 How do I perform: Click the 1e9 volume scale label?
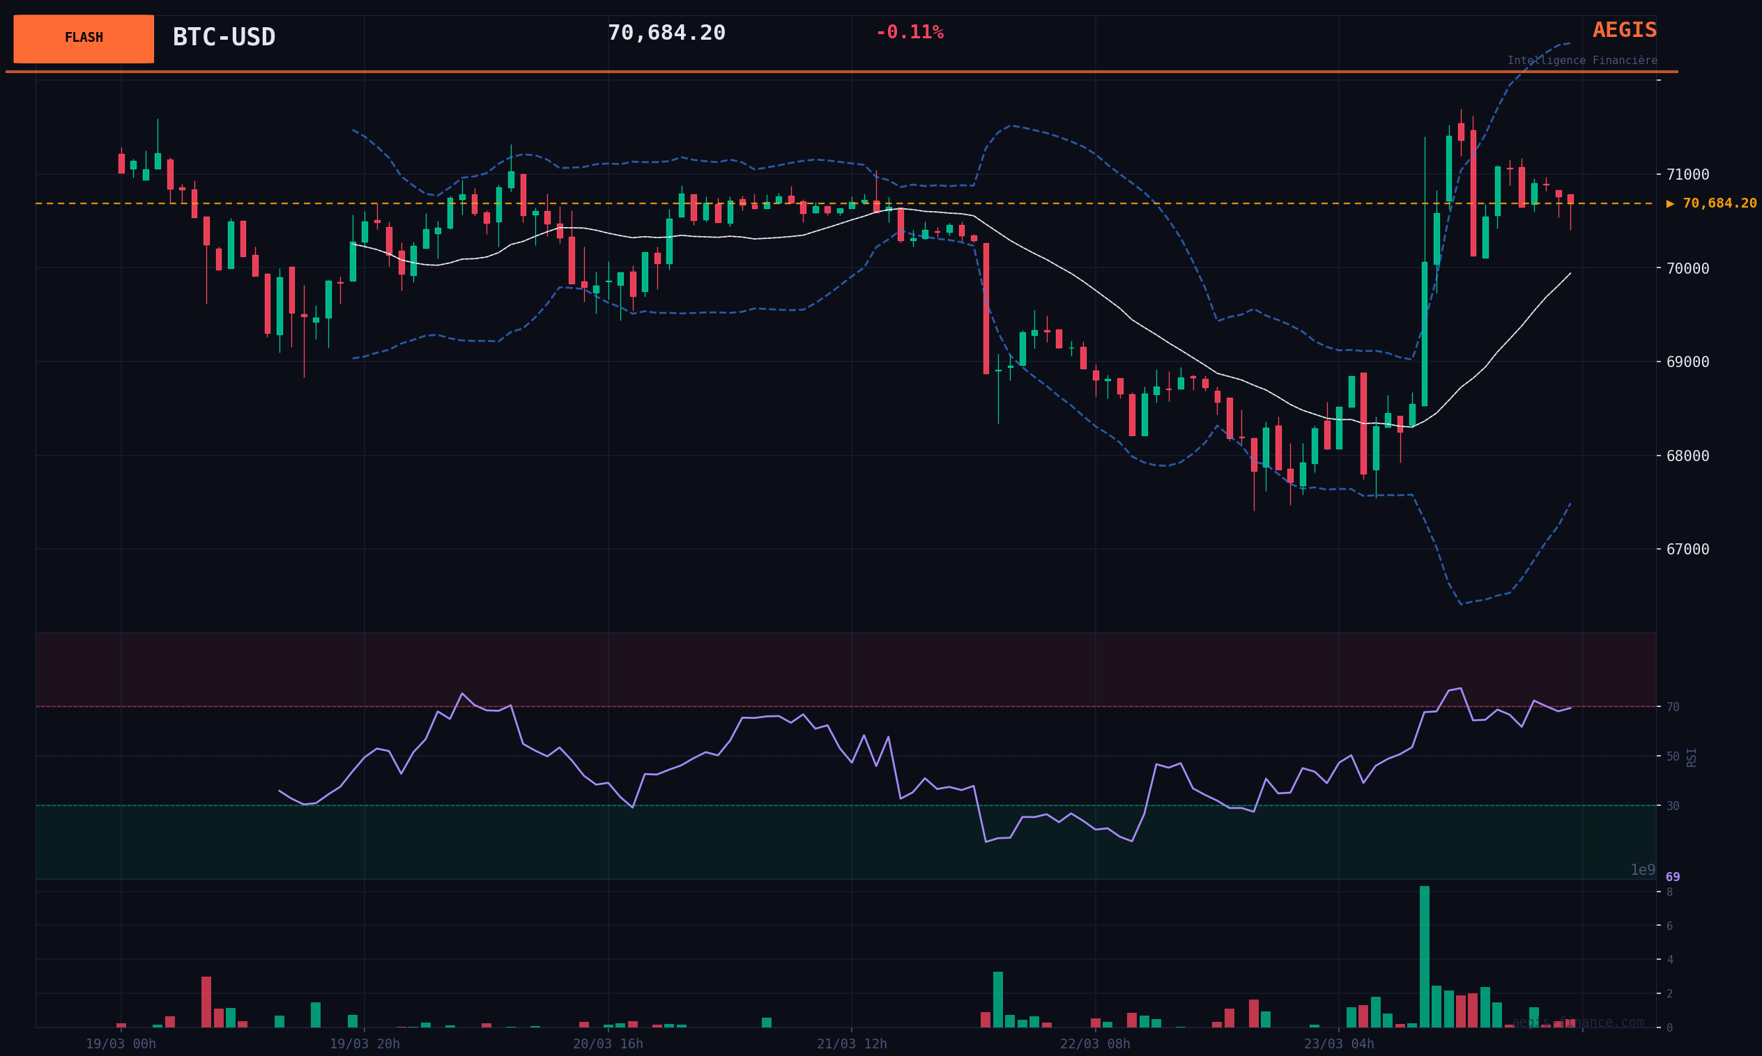point(1642,869)
